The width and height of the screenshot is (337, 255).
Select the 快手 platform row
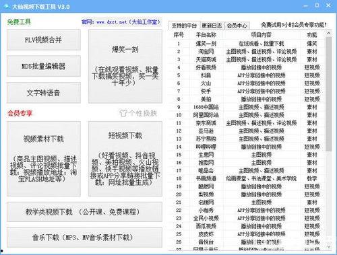[x=246, y=92]
